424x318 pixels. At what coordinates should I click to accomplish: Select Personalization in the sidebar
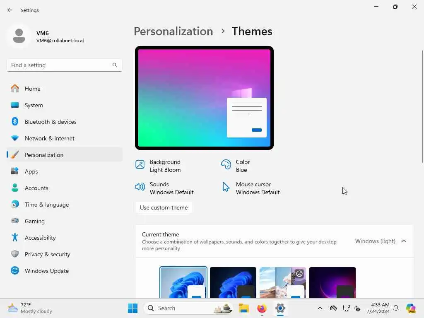click(x=64, y=155)
